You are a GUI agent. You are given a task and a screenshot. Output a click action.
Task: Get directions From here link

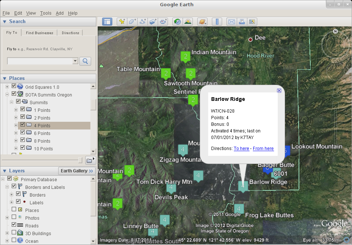(x=263, y=149)
